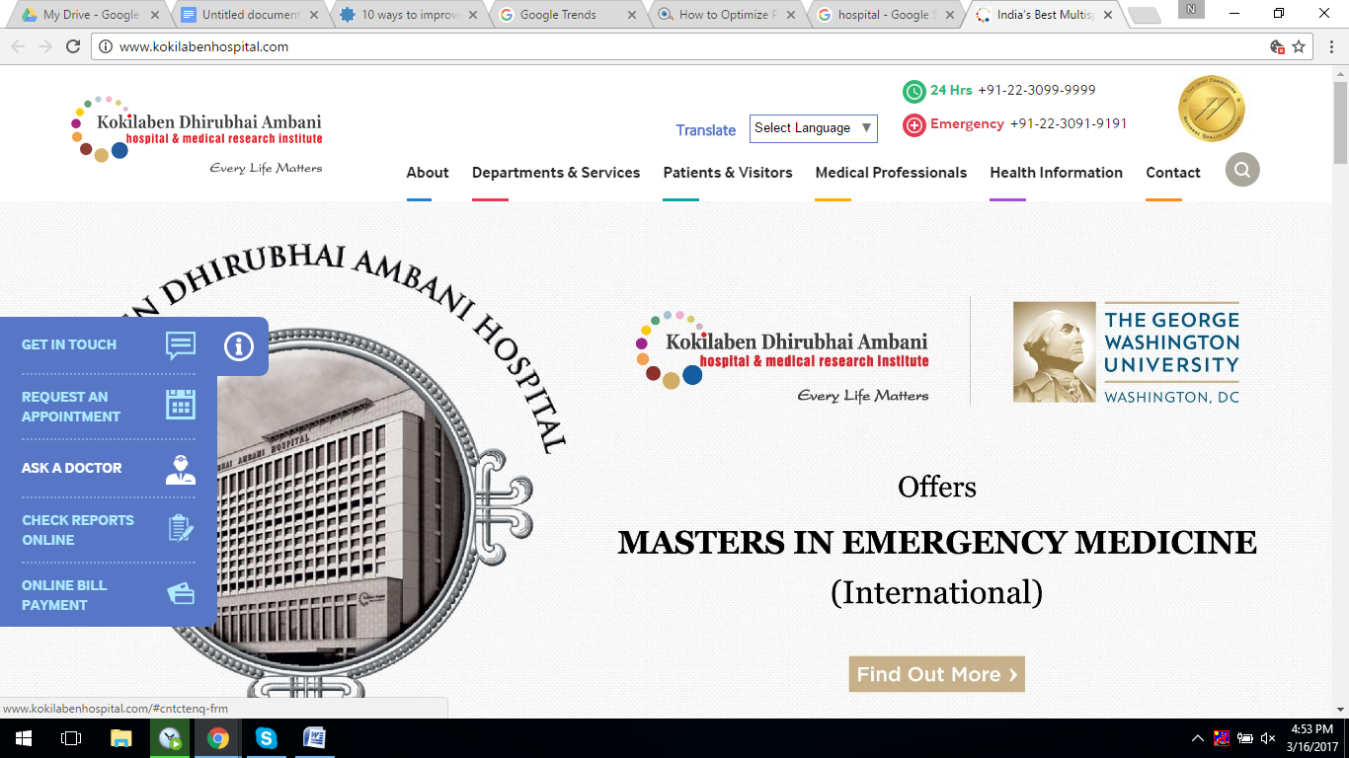Show hidden system tray icons chevron
This screenshot has height=758, width=1349.
point(1197,738)
